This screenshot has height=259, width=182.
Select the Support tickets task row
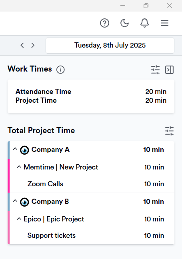(x=92, y=235)
